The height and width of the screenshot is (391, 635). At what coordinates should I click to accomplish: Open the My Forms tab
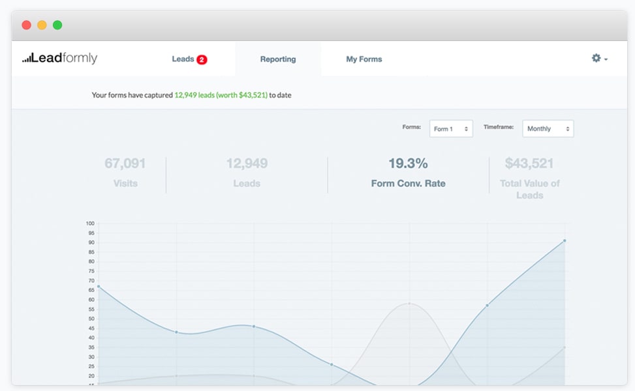(364, 59)
